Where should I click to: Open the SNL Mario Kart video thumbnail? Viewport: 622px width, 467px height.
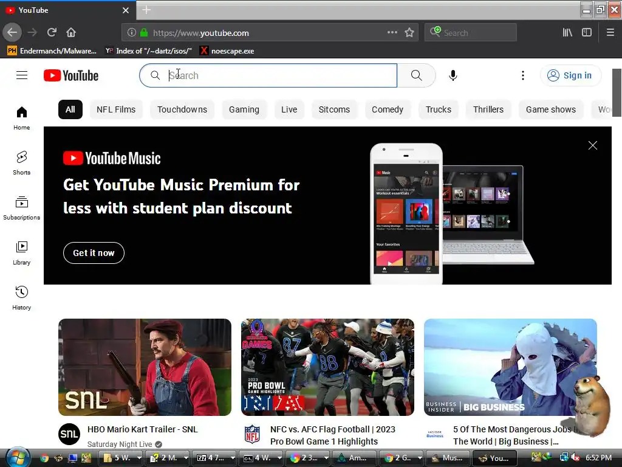tap(145, 367)
